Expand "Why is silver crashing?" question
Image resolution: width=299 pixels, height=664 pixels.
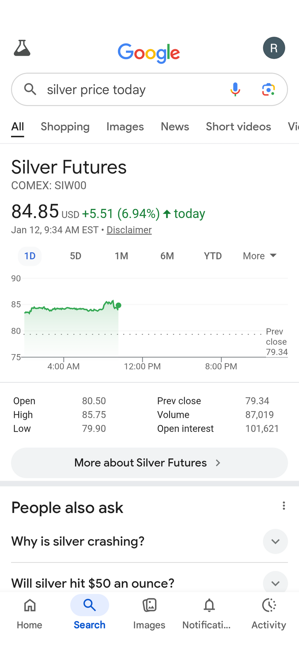(275, 541)
